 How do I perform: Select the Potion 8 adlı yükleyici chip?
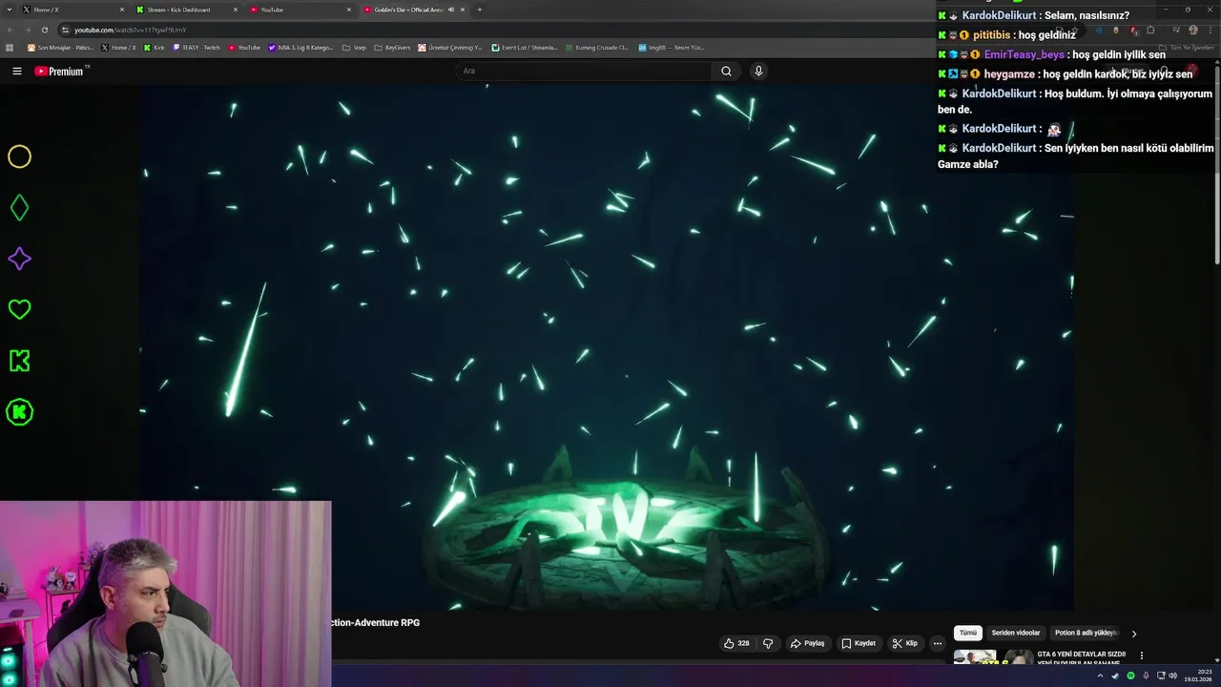coord(1086,633)
